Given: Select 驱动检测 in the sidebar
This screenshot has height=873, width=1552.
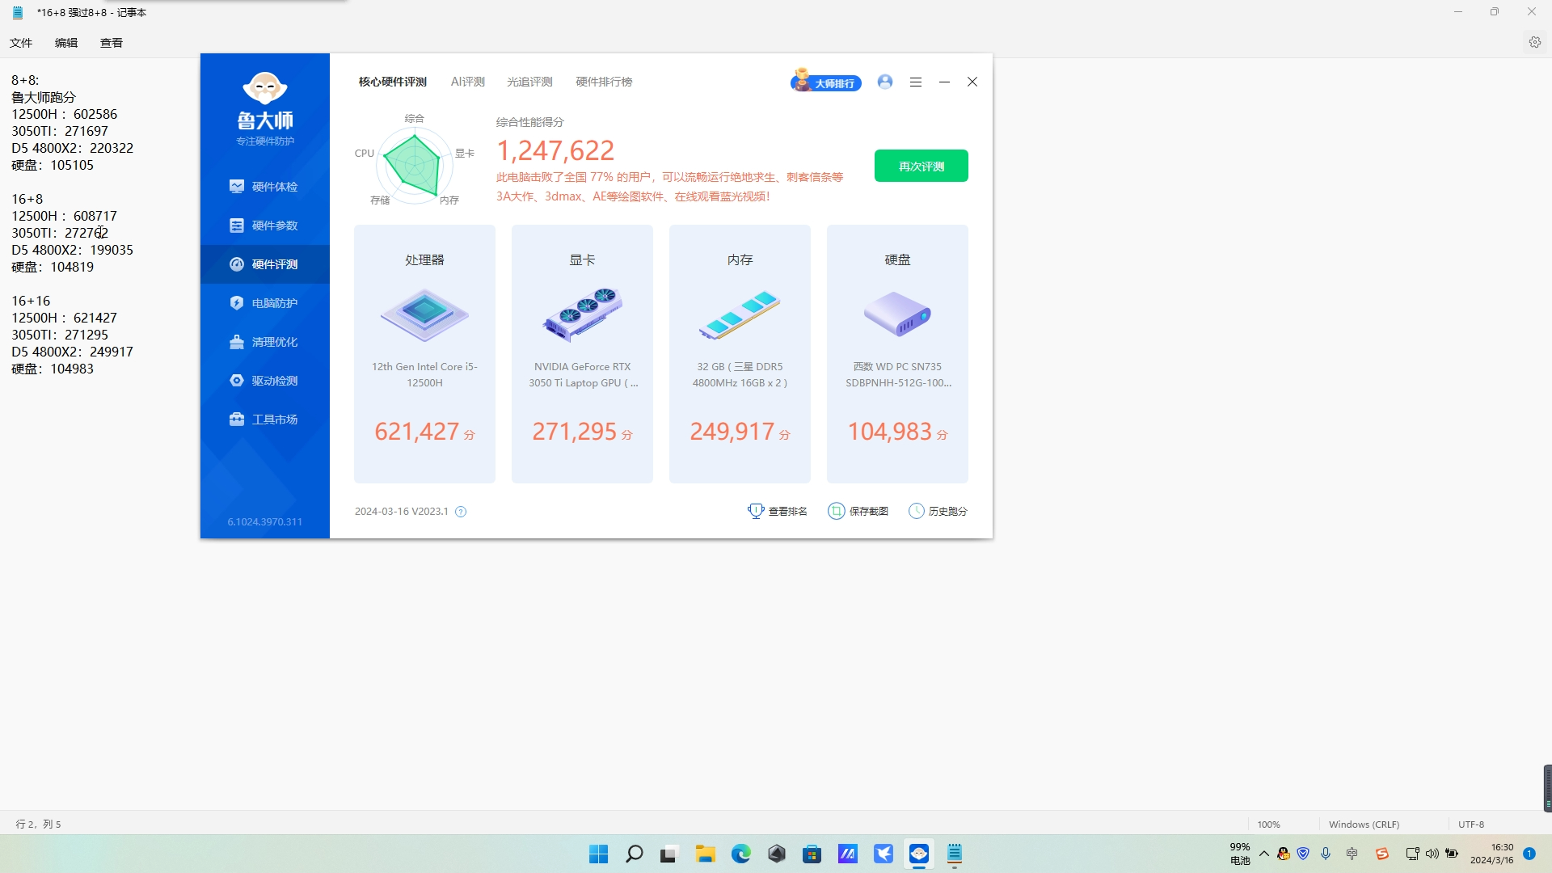Looking at the screenshot, I should pos(265,381).
